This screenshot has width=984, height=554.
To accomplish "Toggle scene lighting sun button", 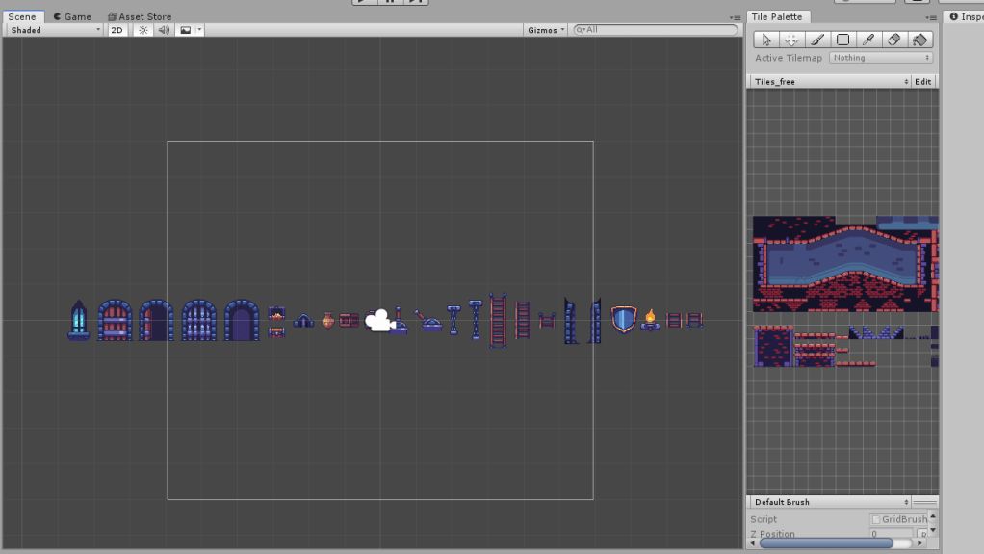I will click(x=142, y=30).
